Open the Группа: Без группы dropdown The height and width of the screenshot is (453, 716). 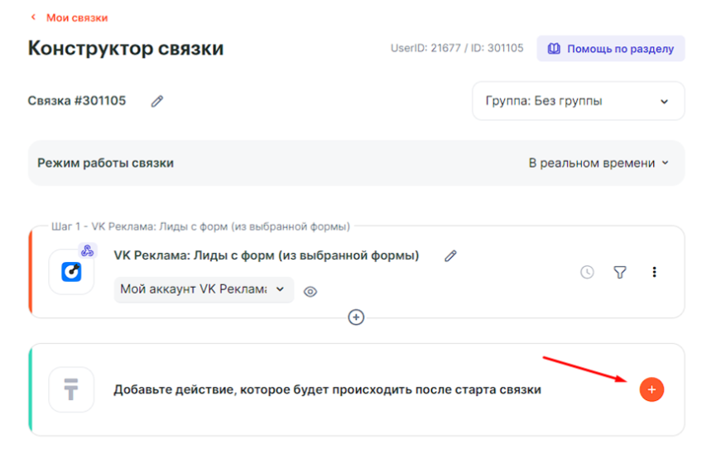[x=578, y=101]
